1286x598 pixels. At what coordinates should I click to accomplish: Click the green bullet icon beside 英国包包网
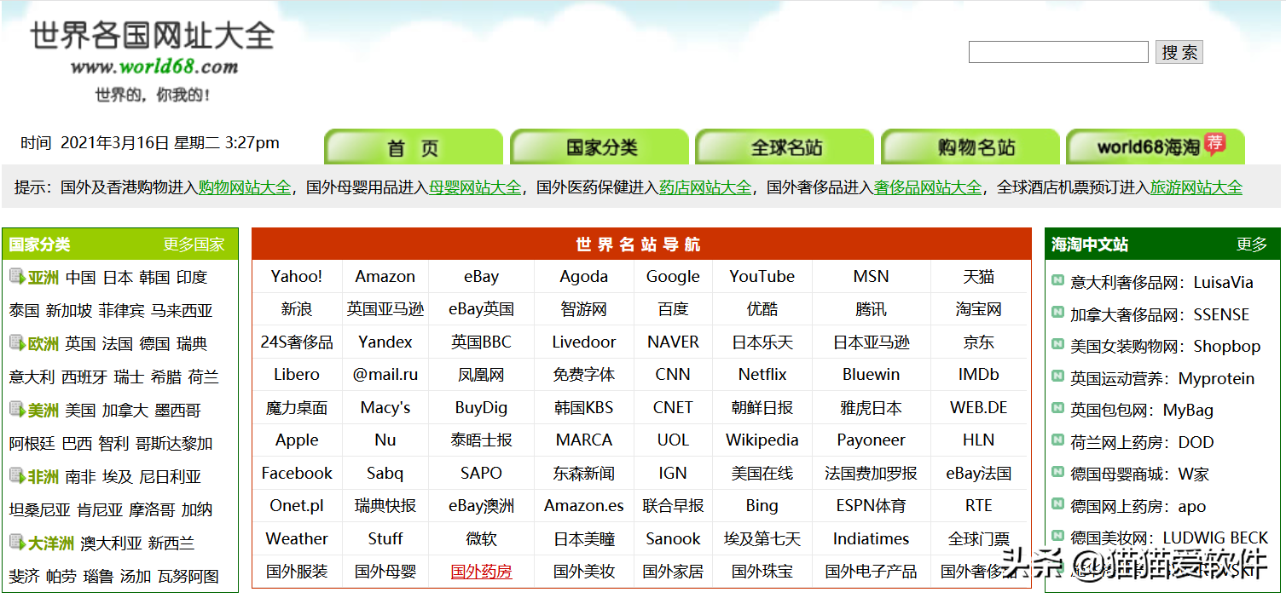[1058, 408]
